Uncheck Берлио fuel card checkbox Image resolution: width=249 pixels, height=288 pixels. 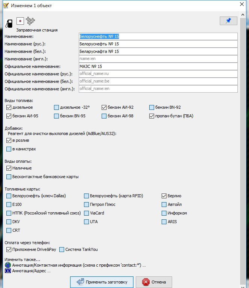point(164,196)
